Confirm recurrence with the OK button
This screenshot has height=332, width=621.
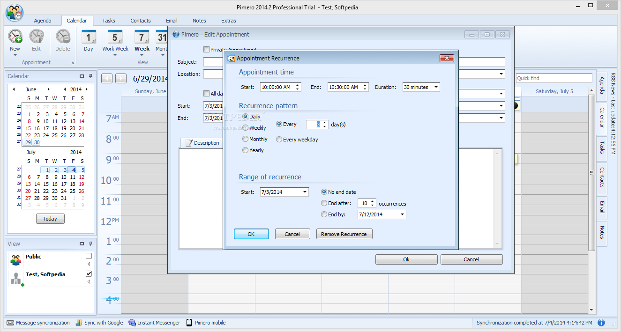click(x=251, y=234)
